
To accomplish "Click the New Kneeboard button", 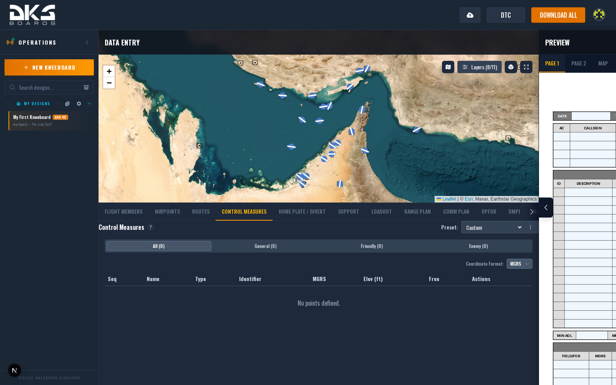I will pyautogui.click(x=49, y=67).
